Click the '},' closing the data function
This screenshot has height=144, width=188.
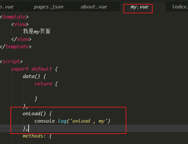point(25,106)
